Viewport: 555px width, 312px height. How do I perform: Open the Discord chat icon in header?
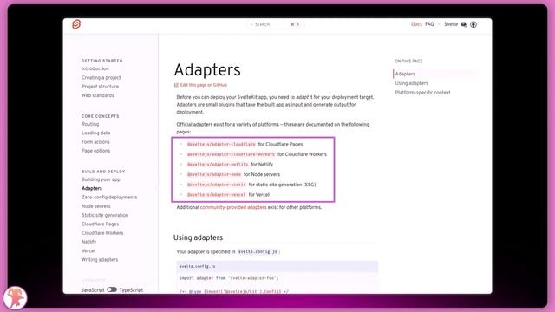pyautogui.click(x=464, y=24)
